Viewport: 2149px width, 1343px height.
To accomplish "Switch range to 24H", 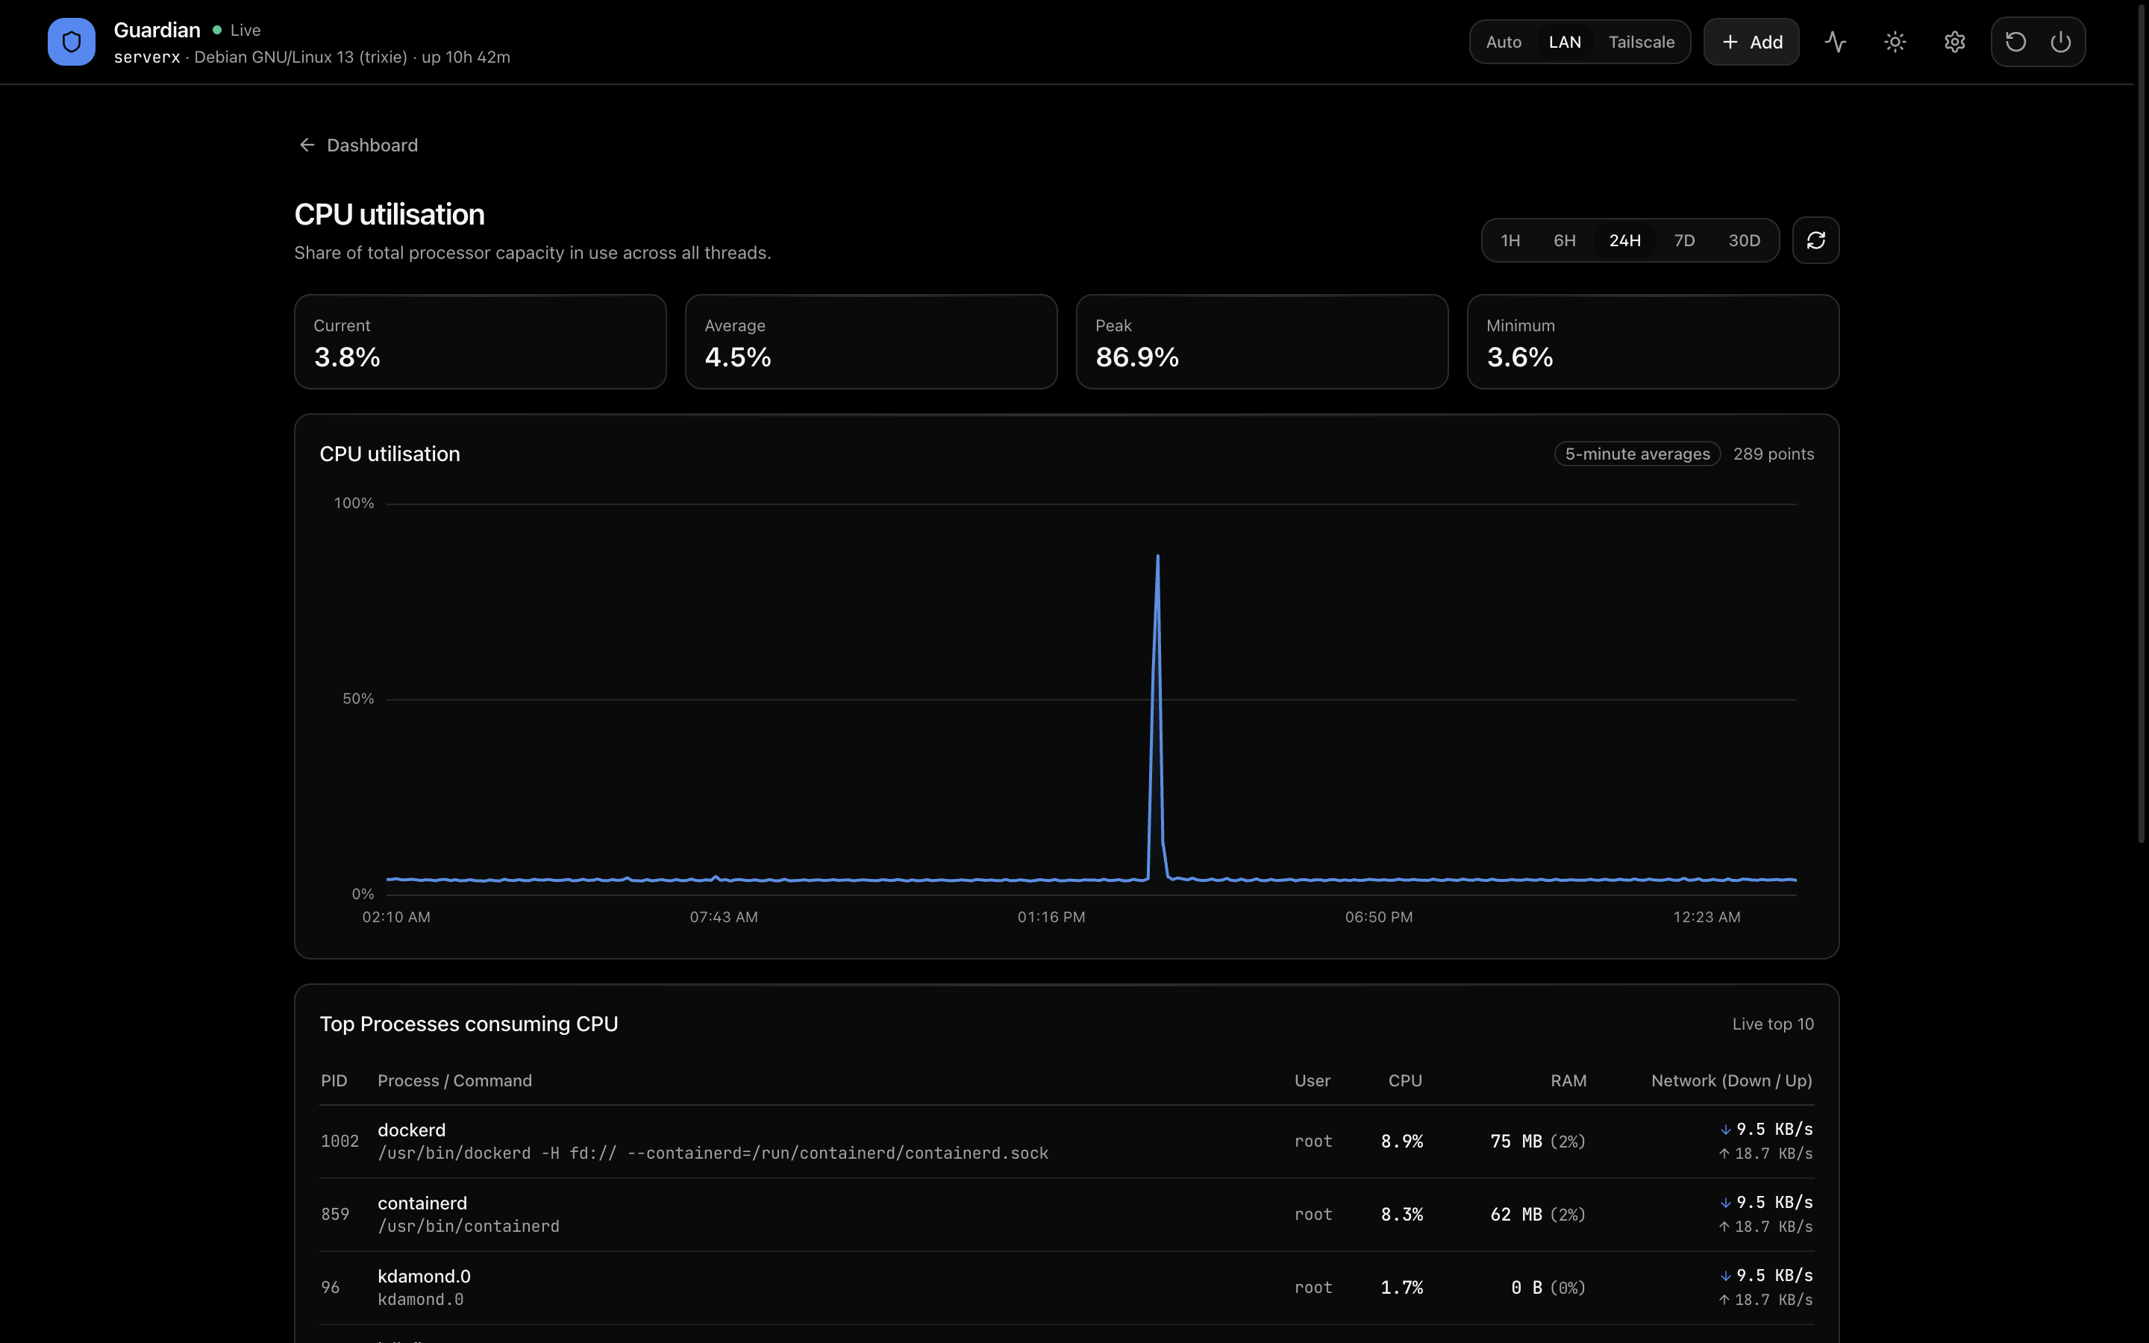I will [x=1625, y=241].
